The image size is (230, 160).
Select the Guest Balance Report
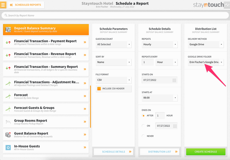46,135
